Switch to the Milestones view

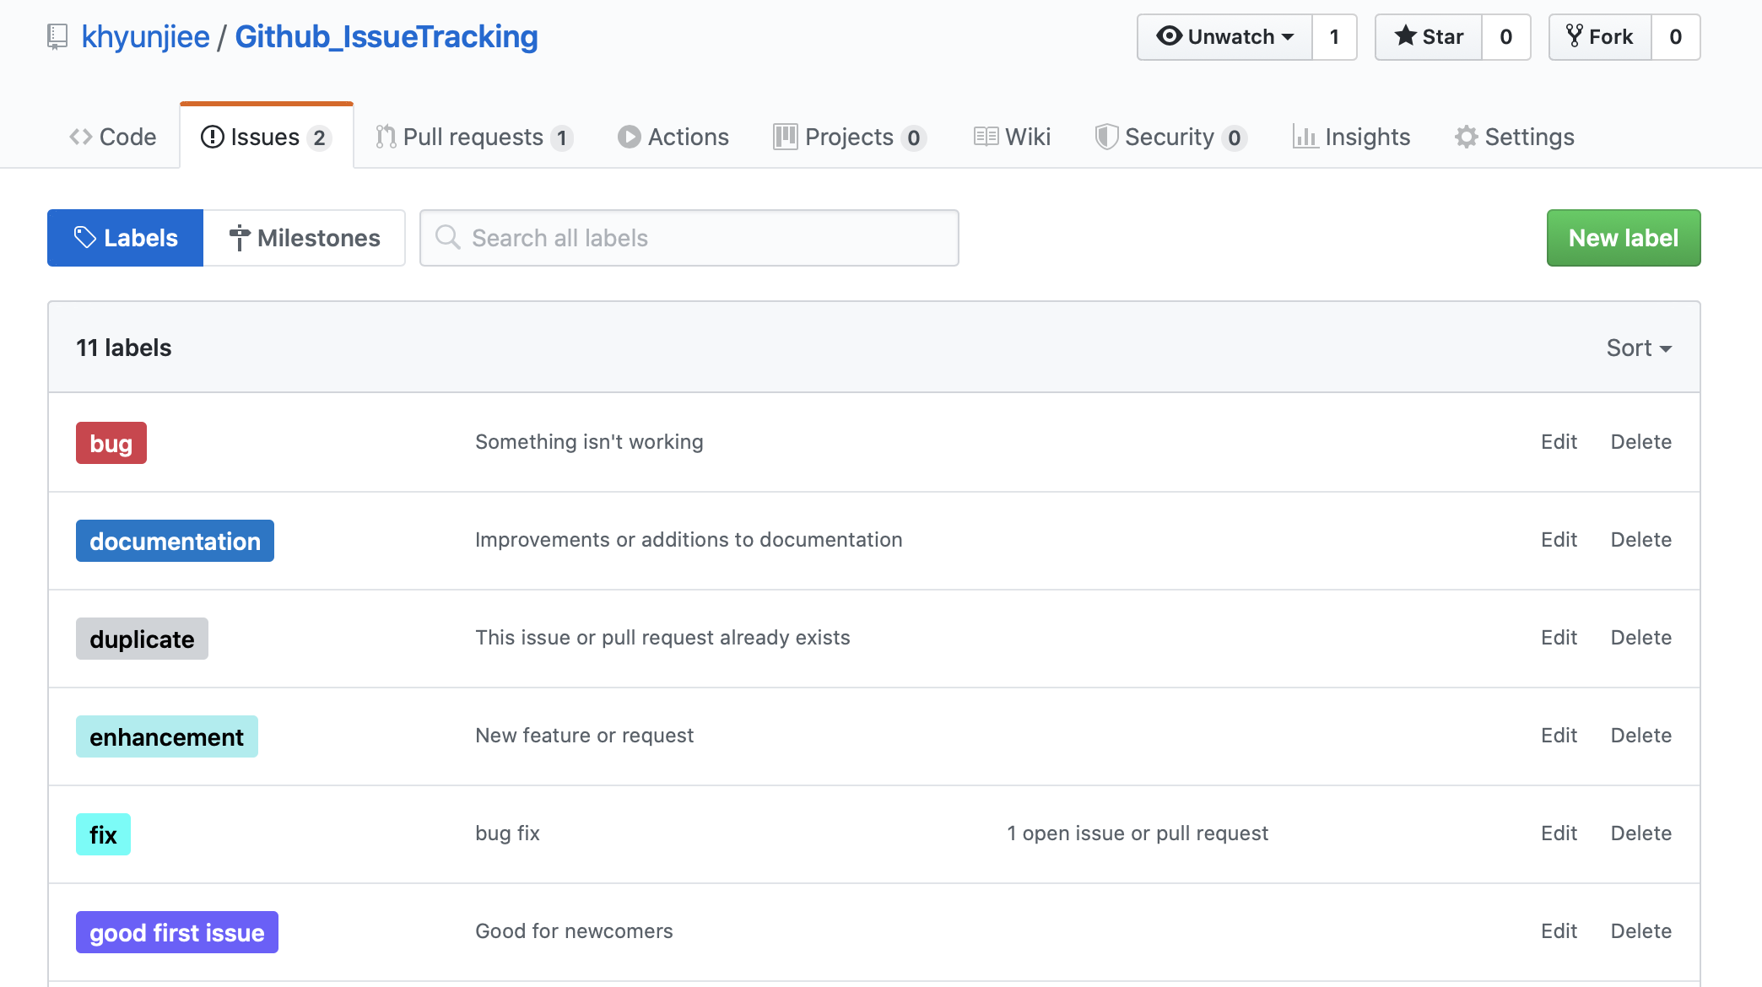click(x=305, y=238)
